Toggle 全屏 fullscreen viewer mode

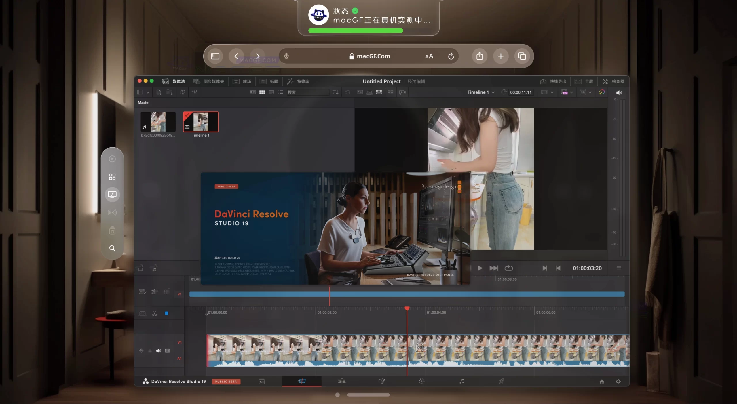[x=585, y=81]
